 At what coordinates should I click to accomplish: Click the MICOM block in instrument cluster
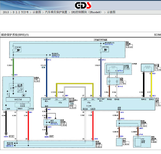coord(18,99)
